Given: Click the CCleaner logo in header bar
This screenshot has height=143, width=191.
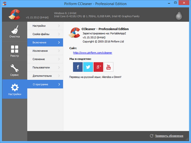Looking at the screenshot, I should (x=14, y=15).
